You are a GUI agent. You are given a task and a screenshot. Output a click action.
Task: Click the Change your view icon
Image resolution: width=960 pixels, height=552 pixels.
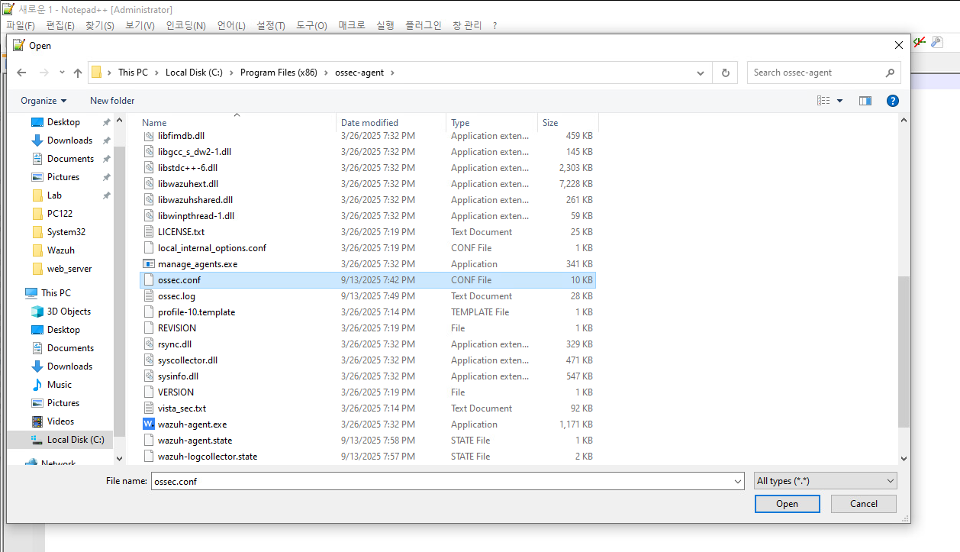click(x=823, y=101)
